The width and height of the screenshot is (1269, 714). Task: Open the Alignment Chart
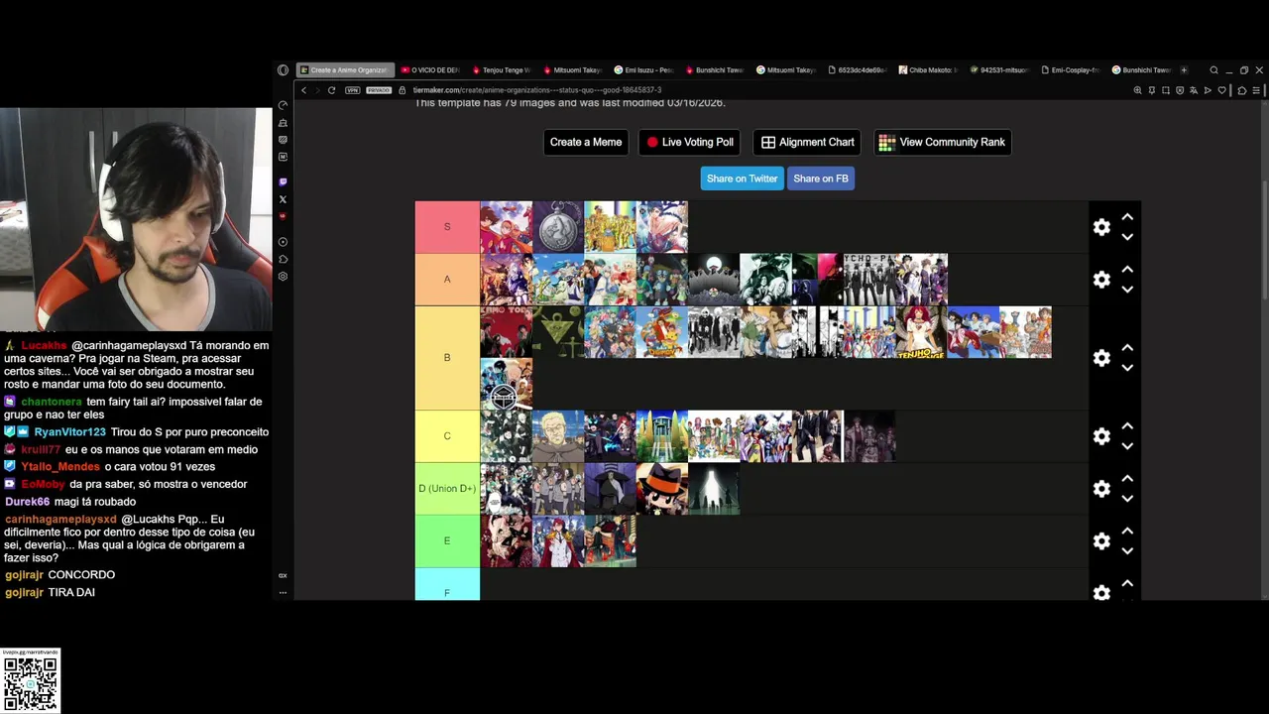807,142
